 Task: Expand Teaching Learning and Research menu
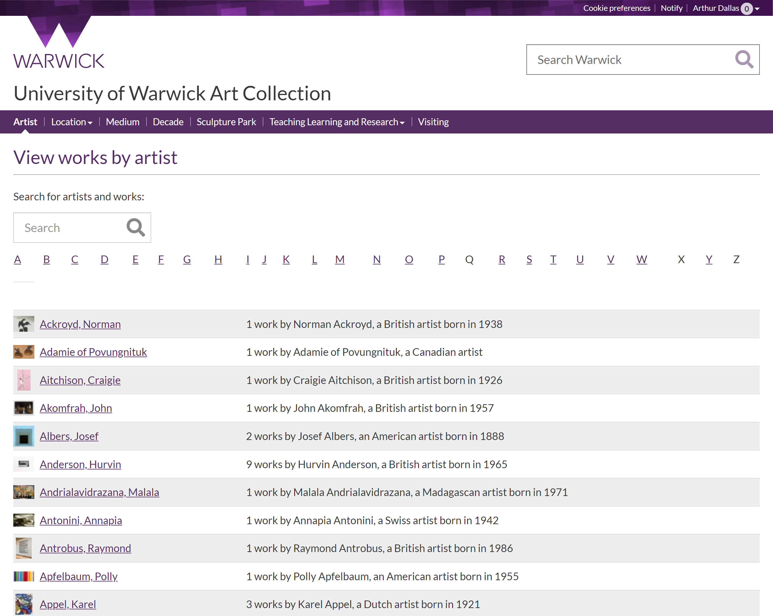pyautogui.click(x=337, y=122)
